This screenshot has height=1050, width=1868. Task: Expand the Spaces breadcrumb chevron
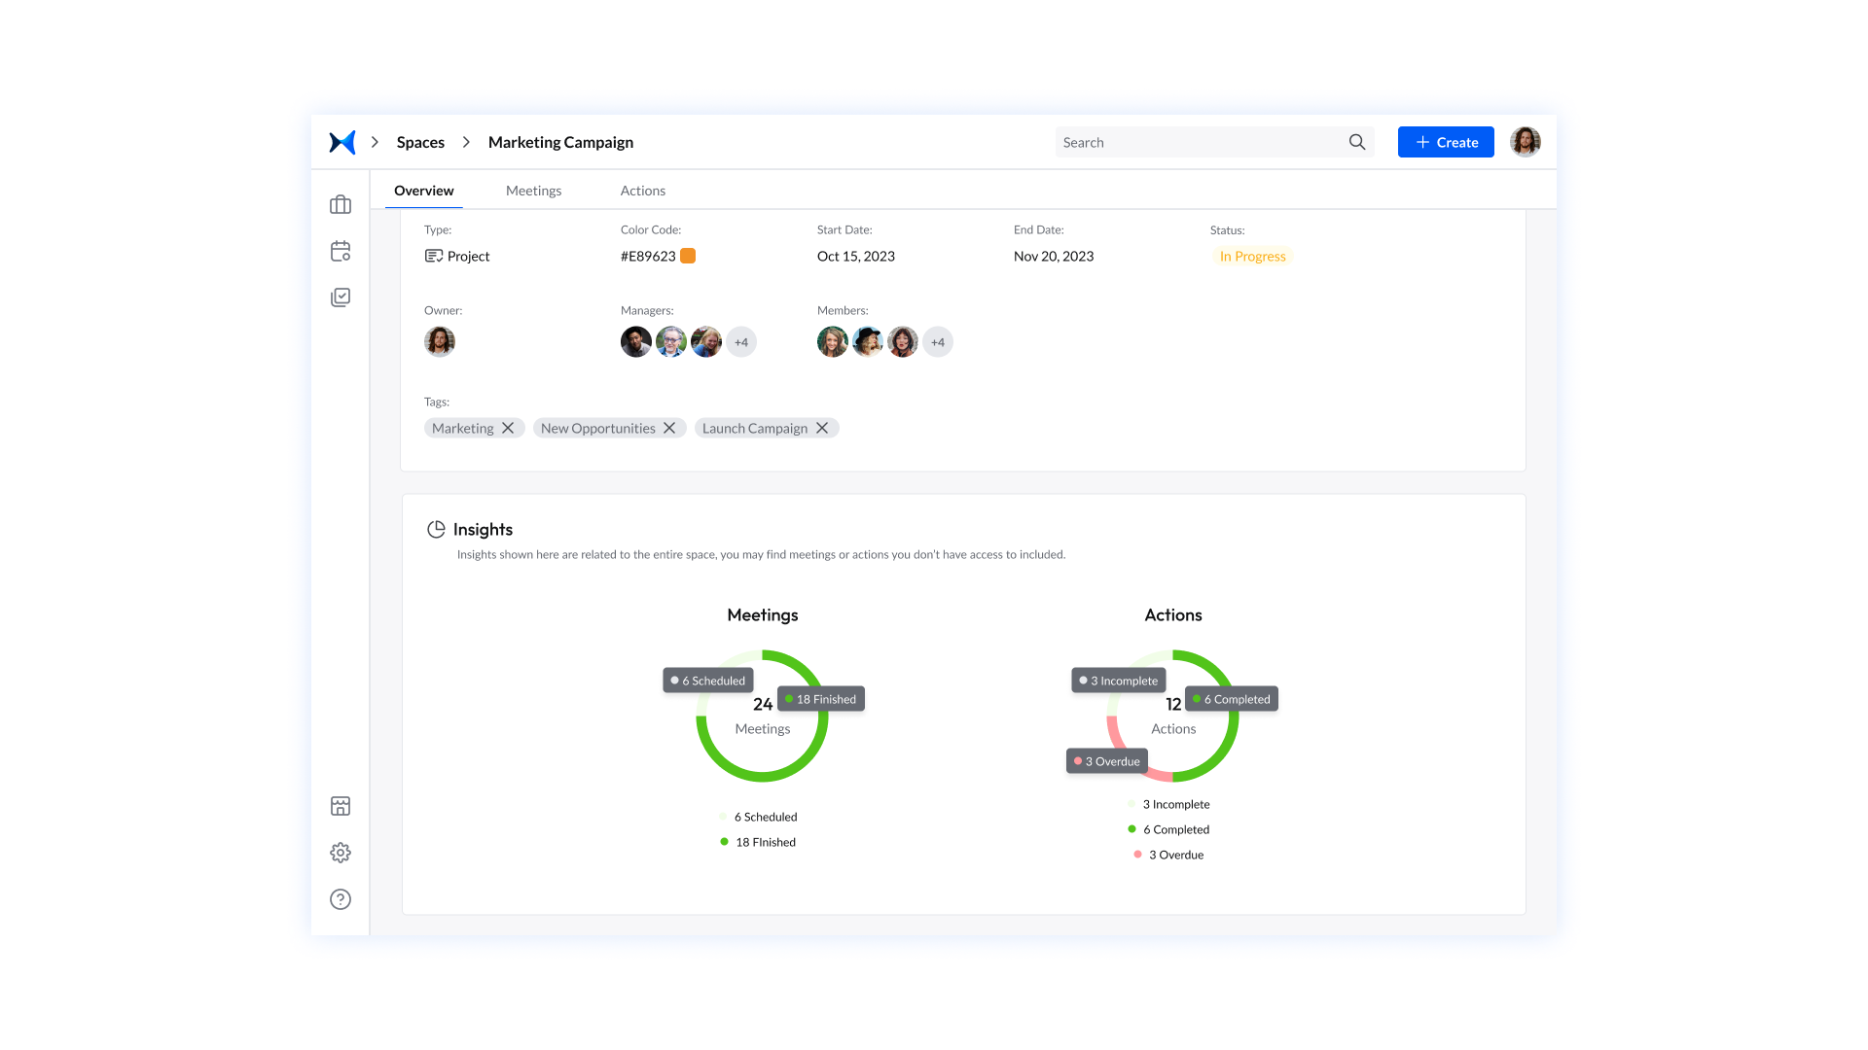click(x=467, y=142)
